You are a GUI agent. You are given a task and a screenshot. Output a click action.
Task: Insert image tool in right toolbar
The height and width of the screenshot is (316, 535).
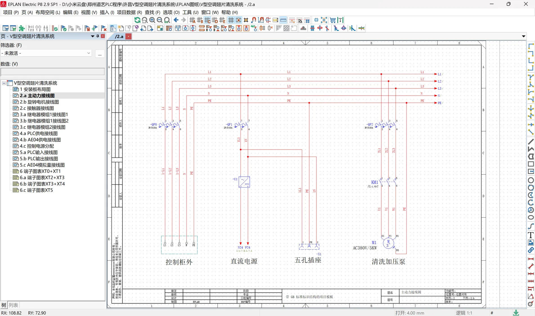(531, 243)
